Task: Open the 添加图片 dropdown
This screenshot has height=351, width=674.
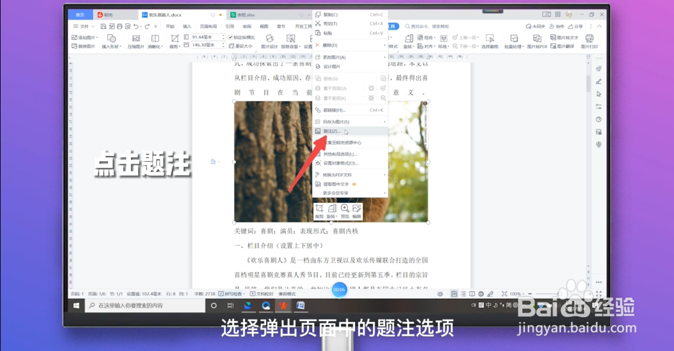Action: [85, 37]
